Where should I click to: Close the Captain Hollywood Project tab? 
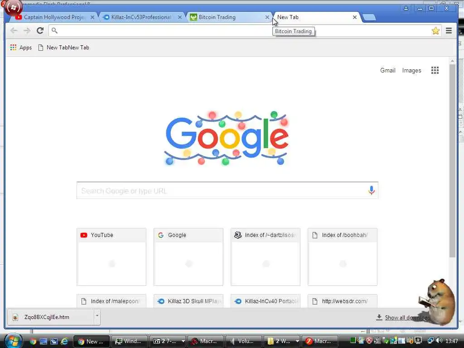point(92,18)
